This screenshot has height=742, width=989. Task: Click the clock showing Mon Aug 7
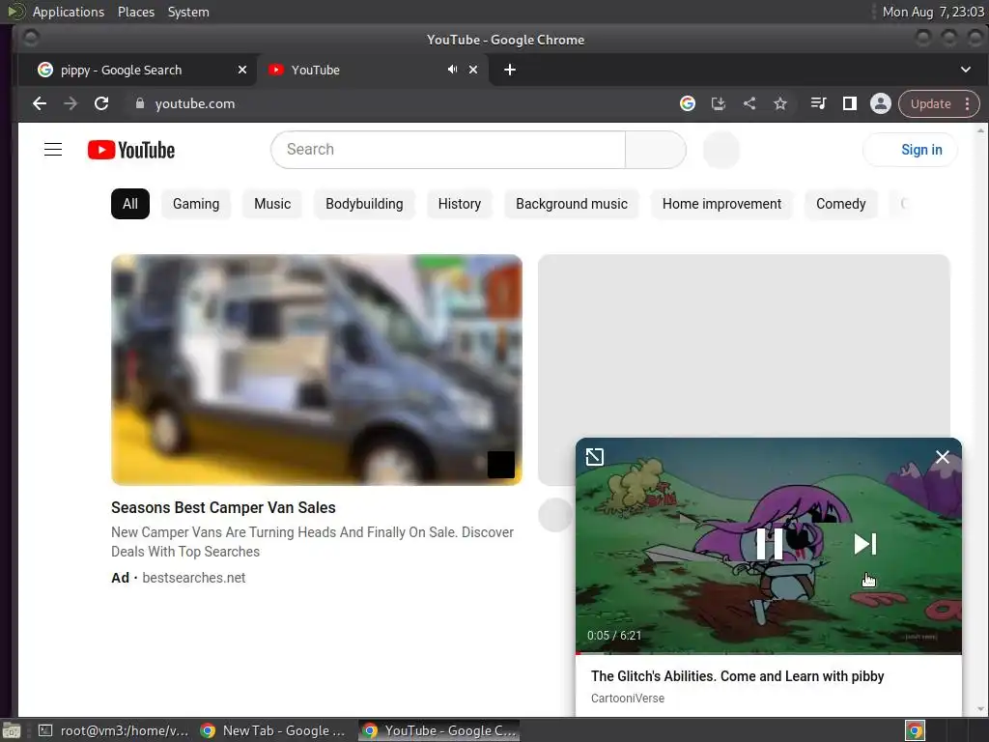933,12
